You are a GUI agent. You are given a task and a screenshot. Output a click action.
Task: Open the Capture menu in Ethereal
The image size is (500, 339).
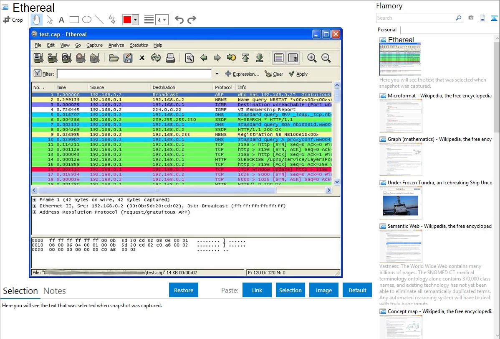[x=94, y=45]
